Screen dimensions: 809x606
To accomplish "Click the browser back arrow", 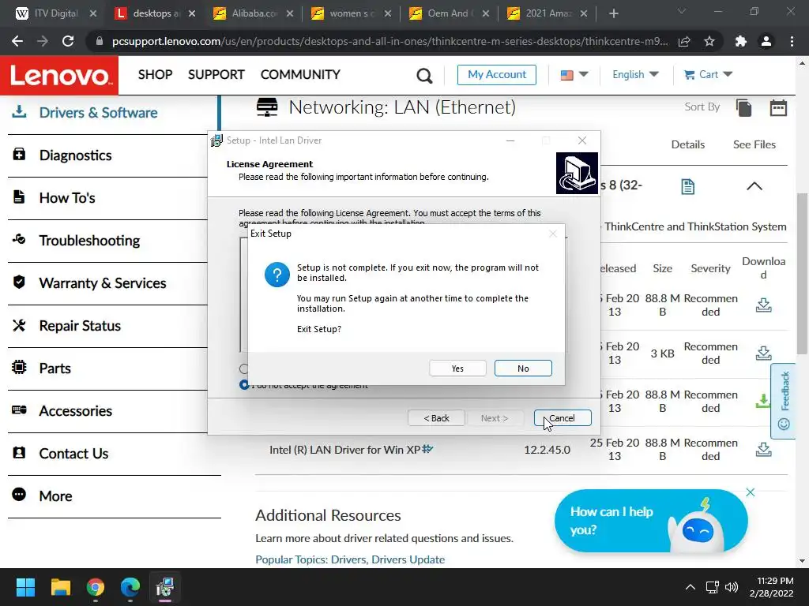I will (17, 41).
